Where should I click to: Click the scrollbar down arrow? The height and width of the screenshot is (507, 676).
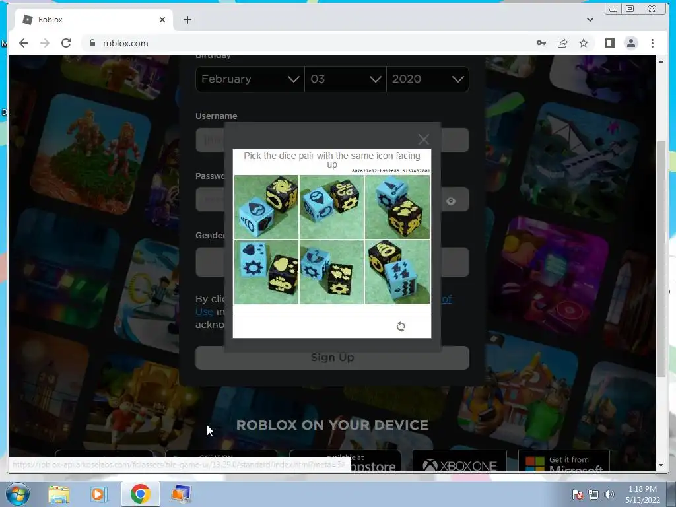coord(661,465)
